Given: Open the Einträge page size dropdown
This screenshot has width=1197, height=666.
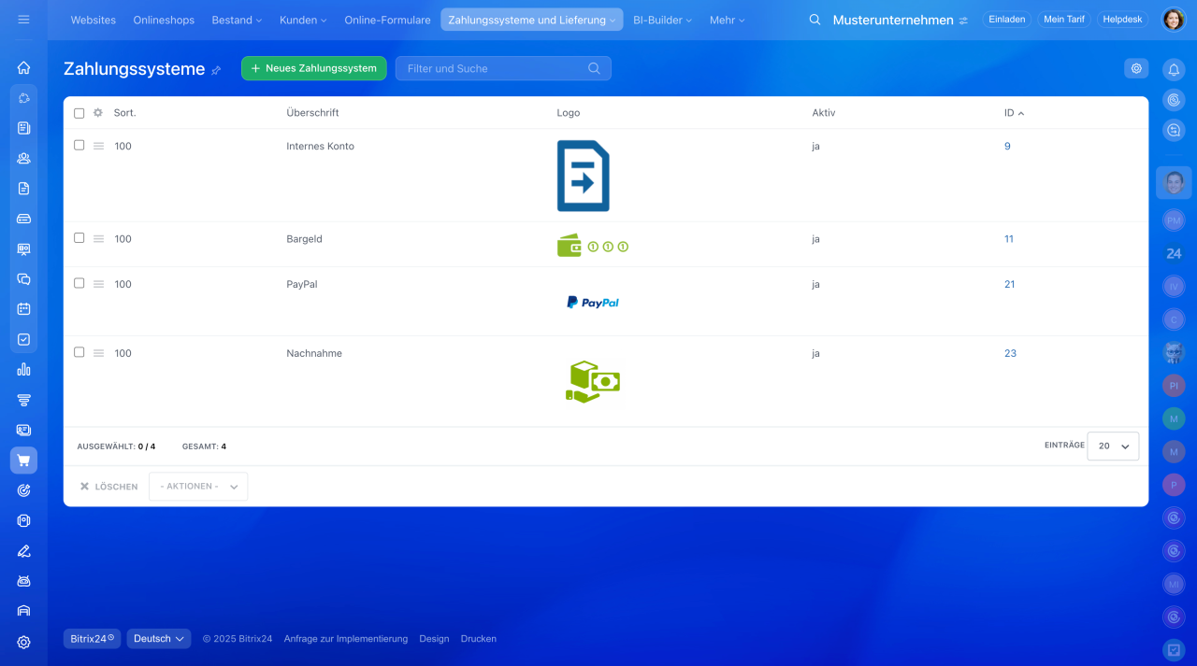Looking at the screenshot, I should [x=1113, y=446].
